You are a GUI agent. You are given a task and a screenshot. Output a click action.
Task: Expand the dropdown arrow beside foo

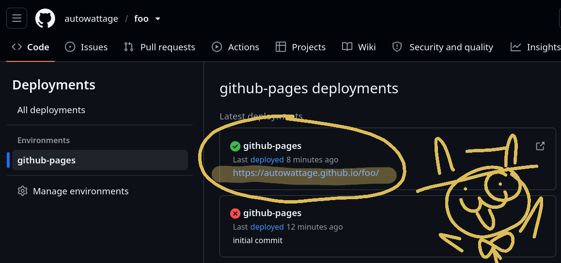point(158,18)
